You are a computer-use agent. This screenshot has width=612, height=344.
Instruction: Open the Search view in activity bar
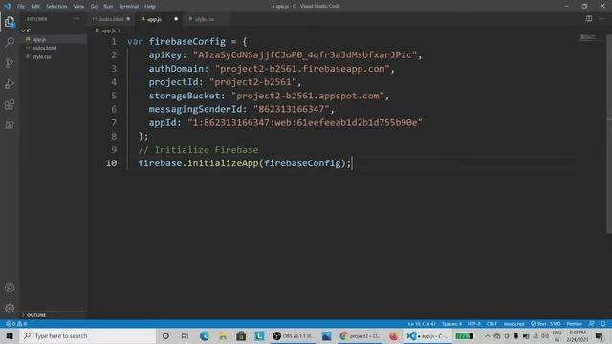click(x=10, y=42)
